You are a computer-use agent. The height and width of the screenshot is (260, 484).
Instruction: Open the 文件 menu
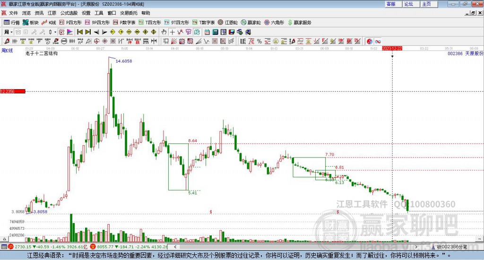pyautogui.click(x=14, y=13)
